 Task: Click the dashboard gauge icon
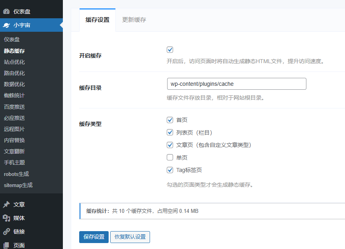coord(6,12)
